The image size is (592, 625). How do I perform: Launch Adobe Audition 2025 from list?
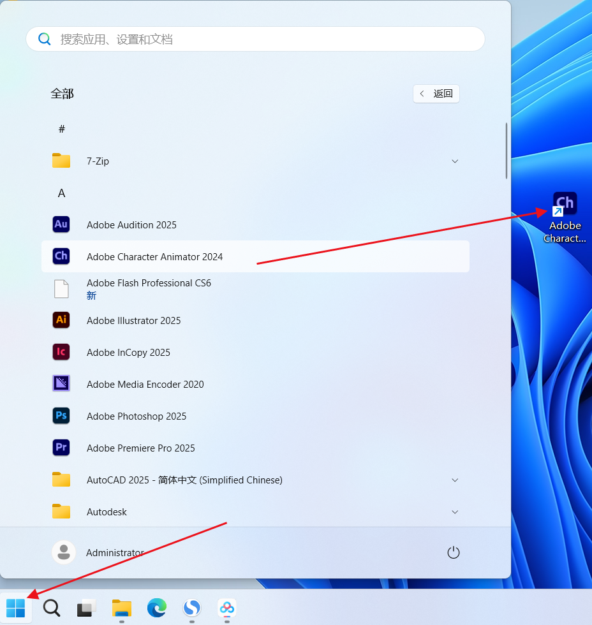click(255, 224)
